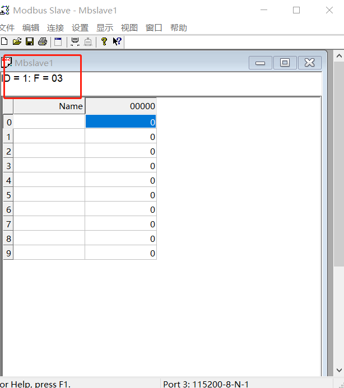Maximize the Mbslave1 child window
The image size is (344, 388).
click(285, 63)
